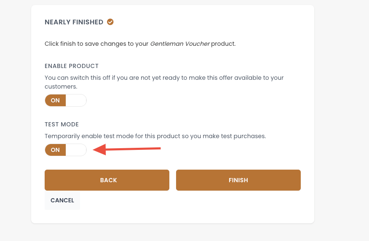Click the checkmark icon beside Nearly Finished
The image size is (369, 241).
tap(110, 22)
